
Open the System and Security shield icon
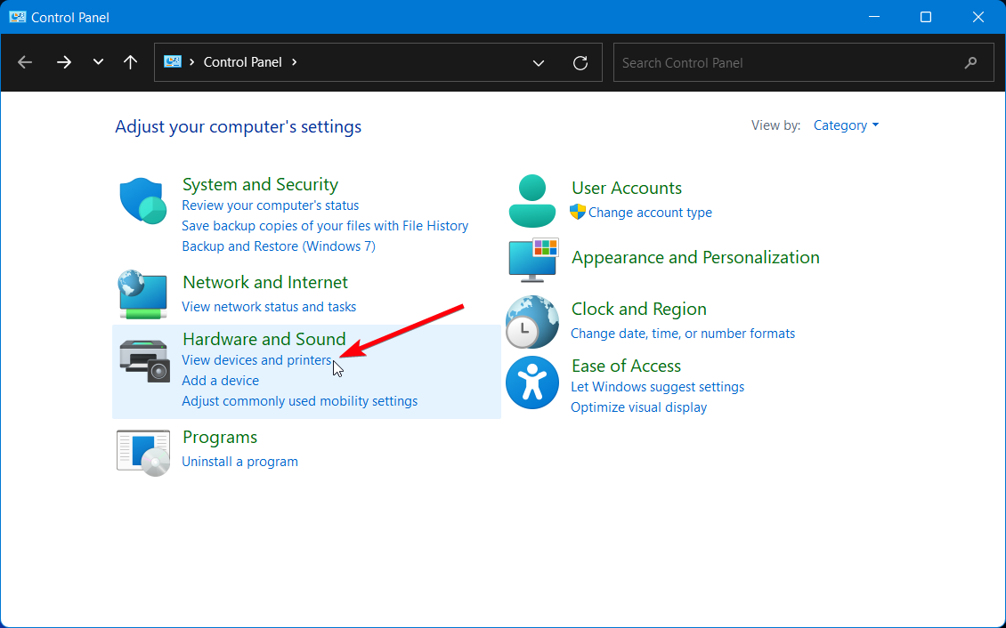click(143, 200)
